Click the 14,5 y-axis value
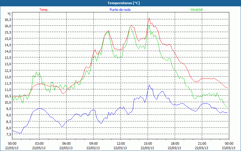The height and width of the screenshot is (151, 241). click(x=8, y=45)
